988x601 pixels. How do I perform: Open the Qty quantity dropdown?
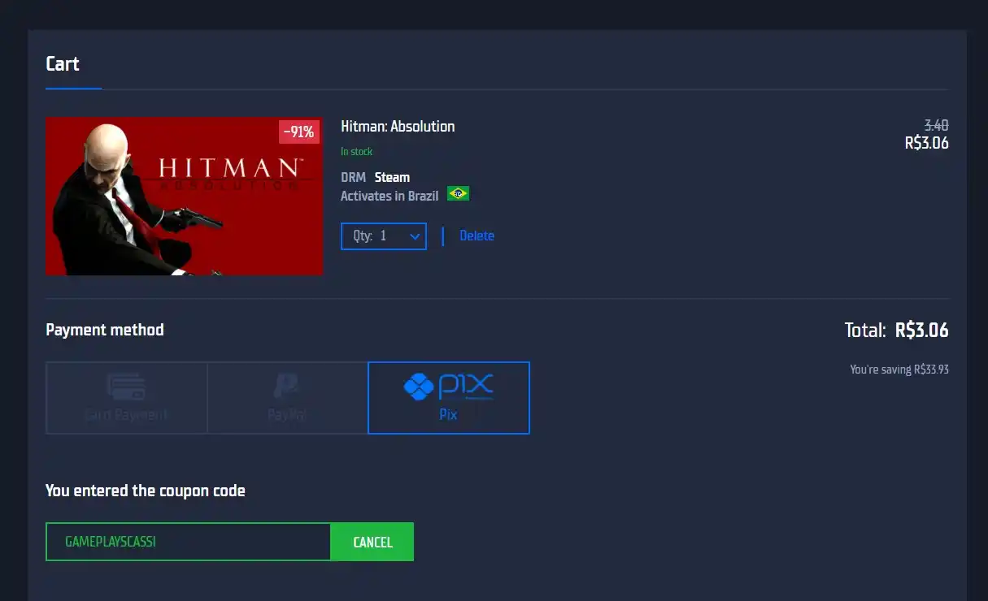point(384,236)
